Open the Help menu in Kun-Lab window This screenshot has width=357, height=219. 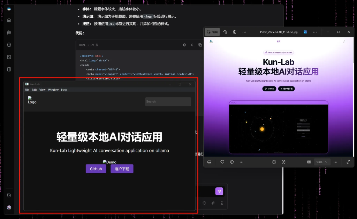(64, 90)
